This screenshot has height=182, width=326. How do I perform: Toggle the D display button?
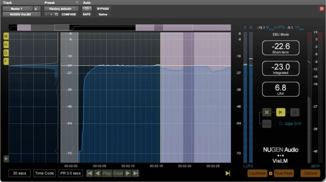(x=6, y=53)
